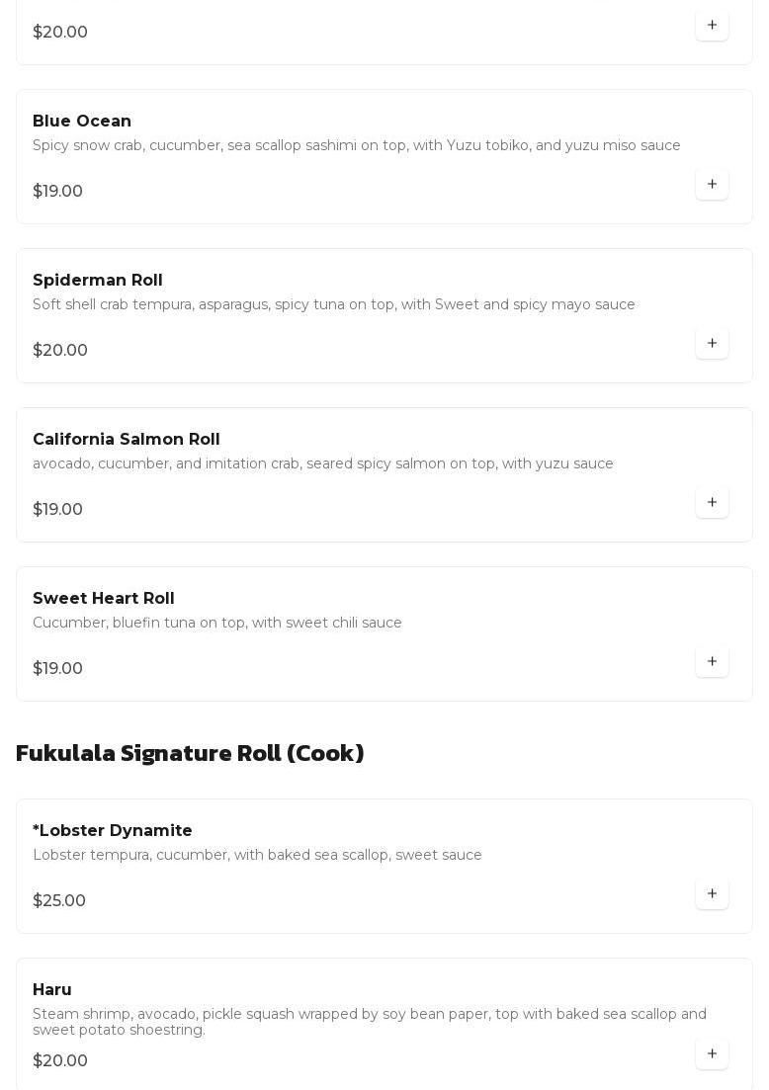Open the Blue Ocean item title
This screenshot has width=769, height=1090.
coord(82,121)
